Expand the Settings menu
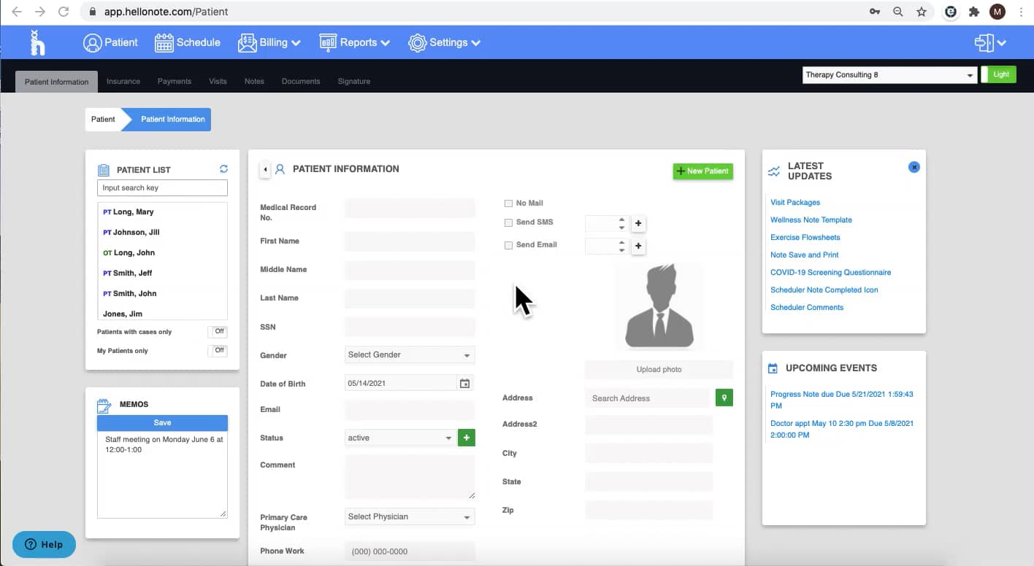 tap(444, 43)
